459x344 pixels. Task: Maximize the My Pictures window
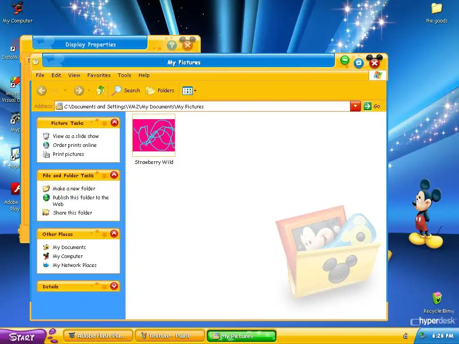359,63
